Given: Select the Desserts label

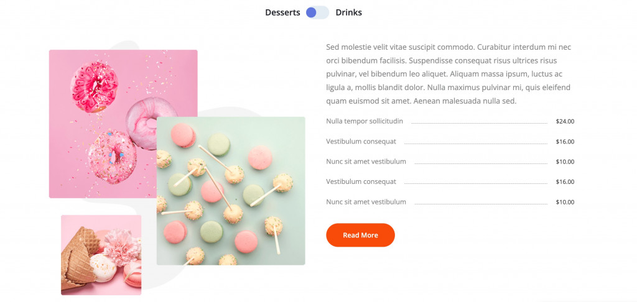Looking at the screenshot, I should tap(284, 12).
